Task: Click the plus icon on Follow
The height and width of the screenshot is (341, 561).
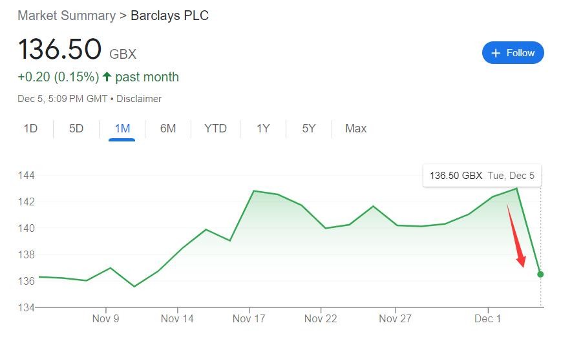Action: pos(496,53)
